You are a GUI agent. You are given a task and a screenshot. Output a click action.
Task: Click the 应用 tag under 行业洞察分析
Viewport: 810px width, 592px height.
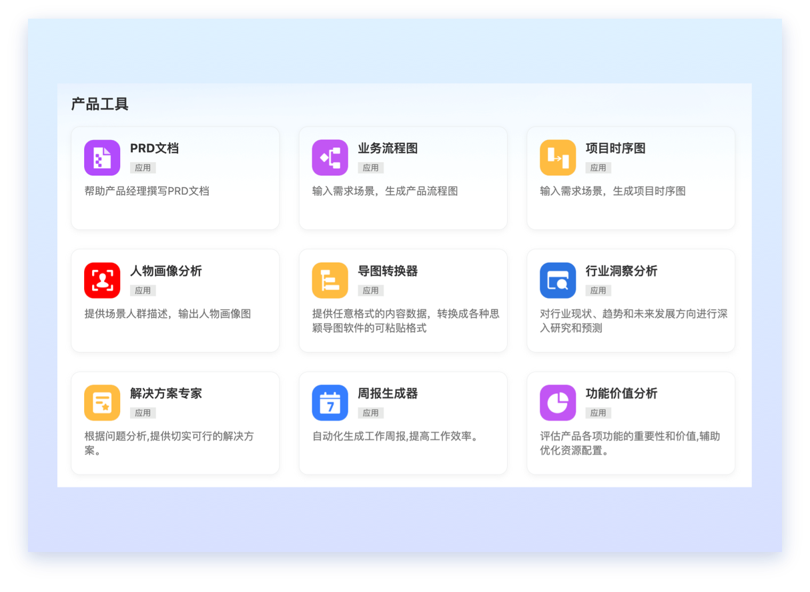[x=598, y=291]
